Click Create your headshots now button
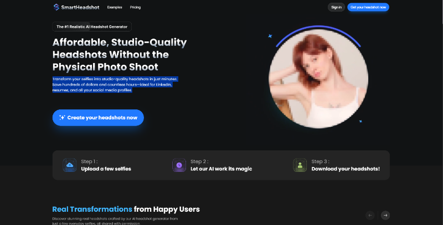Screen dimensions: 443x225 tap(98, 118)
